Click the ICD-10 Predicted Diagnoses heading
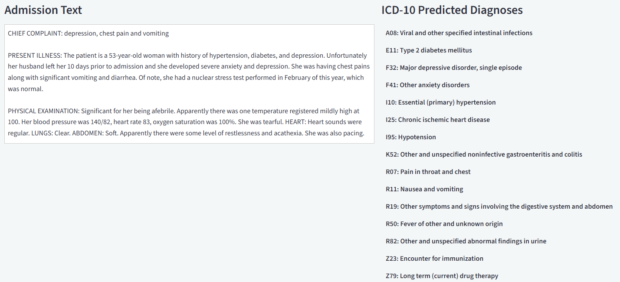 (452, 10)
